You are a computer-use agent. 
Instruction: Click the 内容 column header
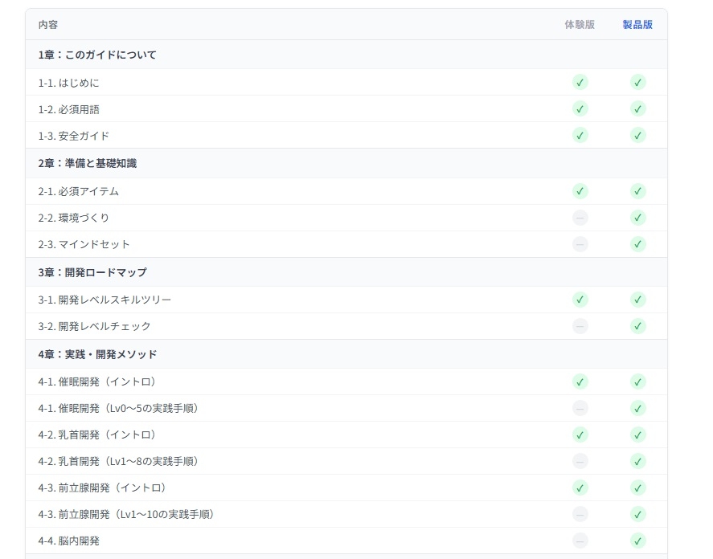[48, 25]
